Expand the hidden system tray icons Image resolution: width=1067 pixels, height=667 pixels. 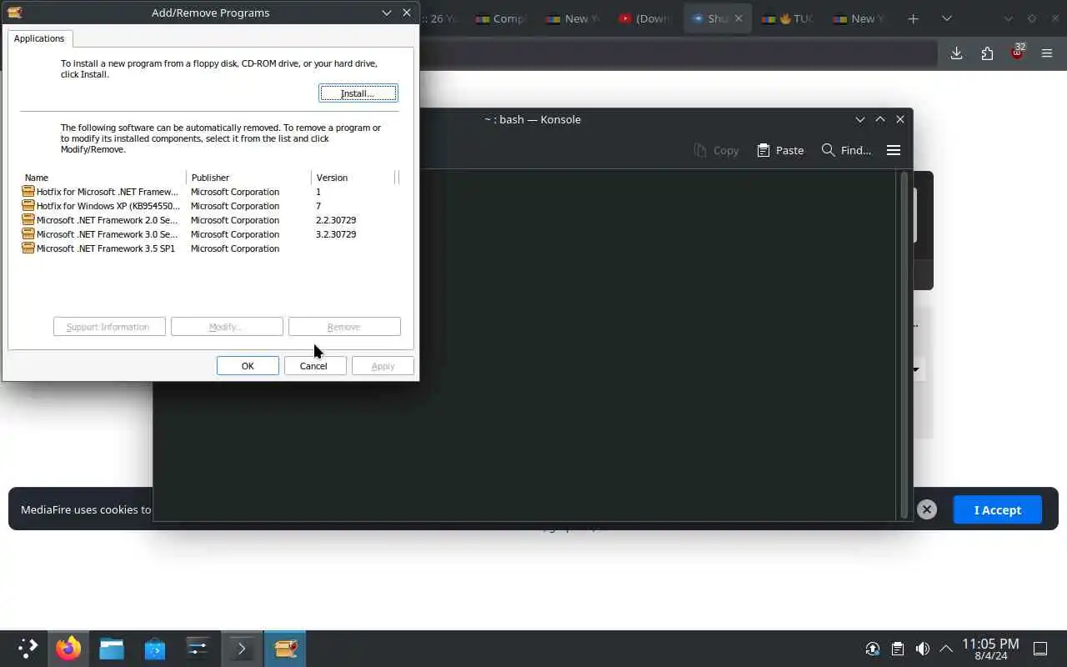pyautogui.click(x=946, y=649)
